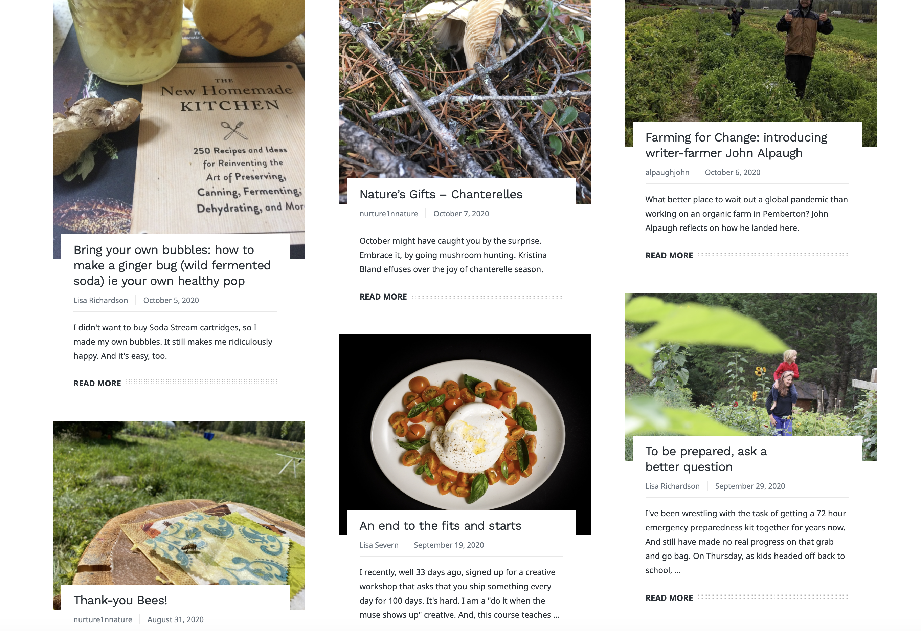Read more of the ginger bug post
This screenshot has width=921, height=631.
pos(97,383)
